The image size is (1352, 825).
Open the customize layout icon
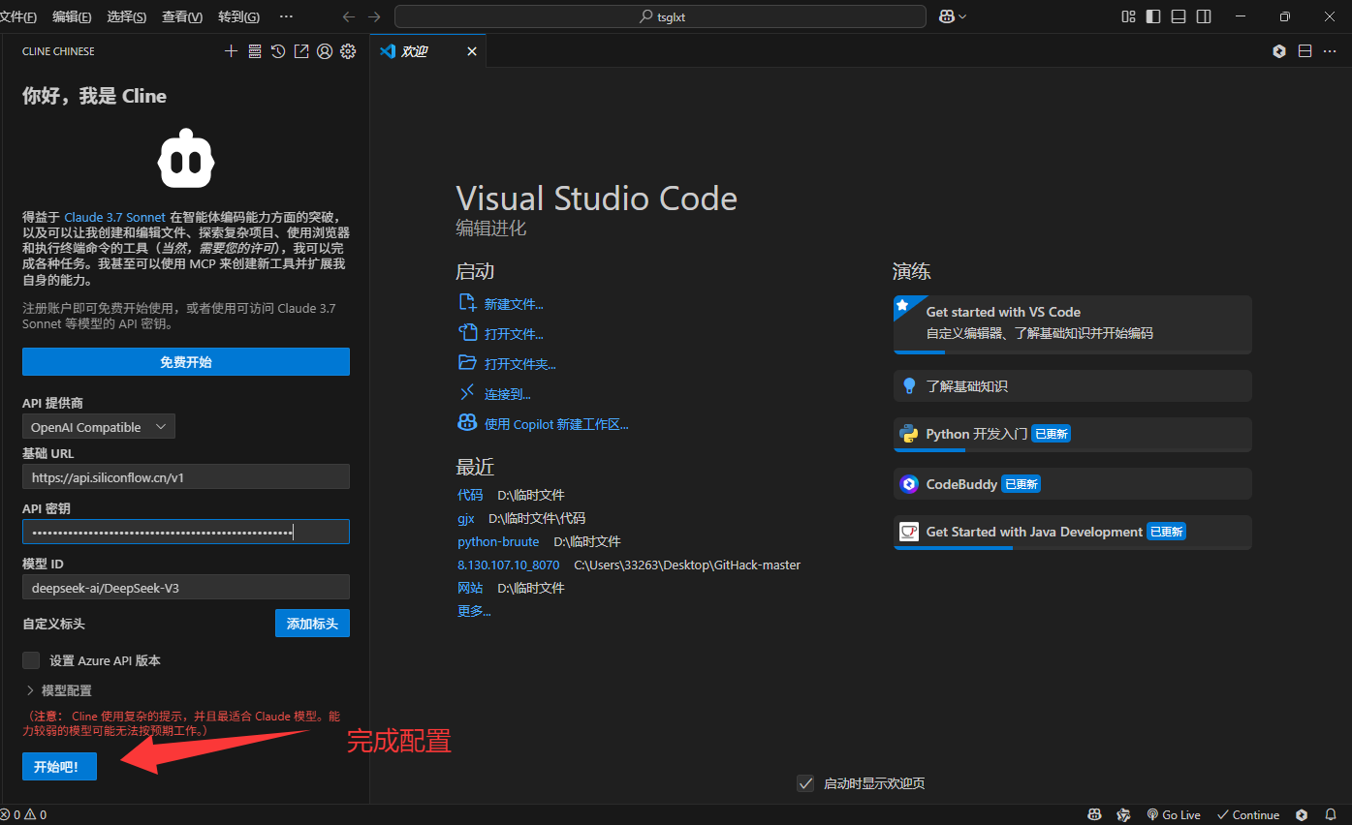coord(1128,16)
